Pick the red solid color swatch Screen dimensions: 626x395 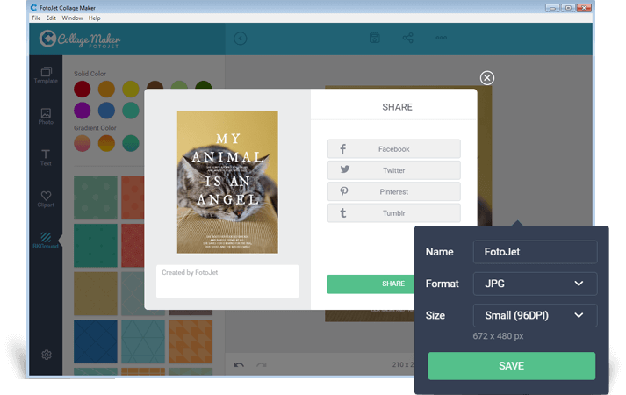(x=83, y=89)
